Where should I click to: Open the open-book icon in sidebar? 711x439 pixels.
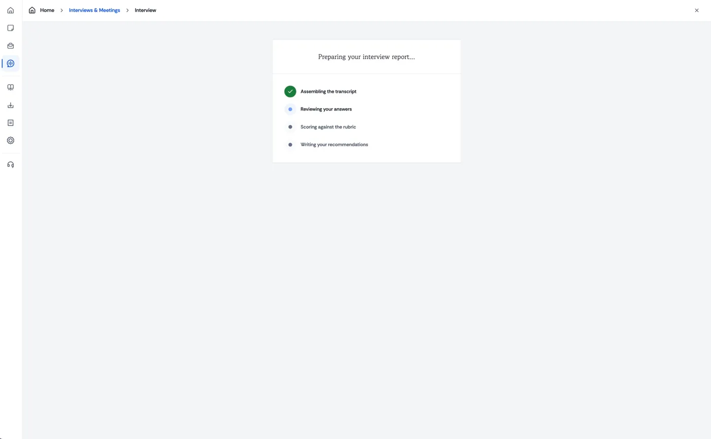point(11,87)
